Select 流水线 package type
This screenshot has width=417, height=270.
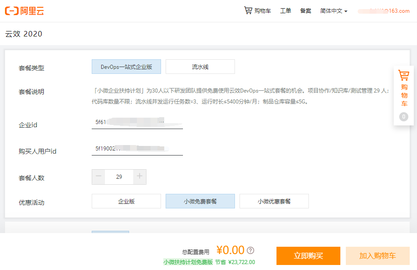click(x=200, y=67)
